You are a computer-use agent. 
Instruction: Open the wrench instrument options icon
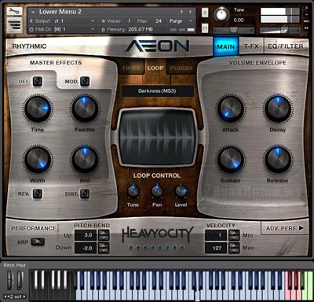point(14,11)
